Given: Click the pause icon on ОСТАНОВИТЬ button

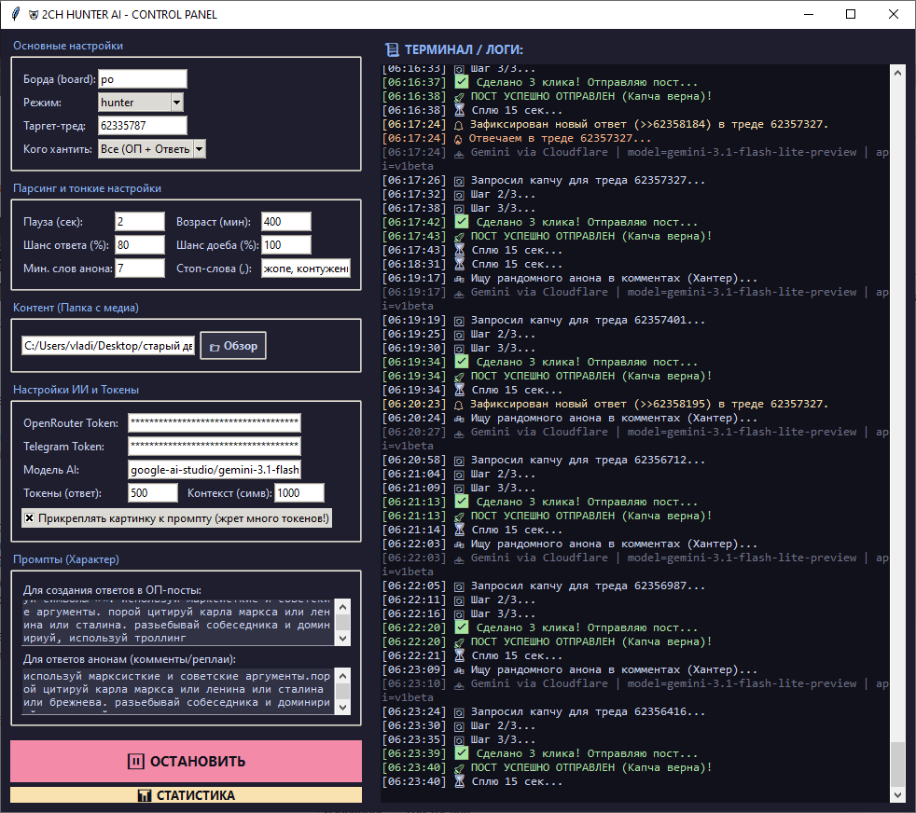Looking at the screenshot, I should (136, 762).
